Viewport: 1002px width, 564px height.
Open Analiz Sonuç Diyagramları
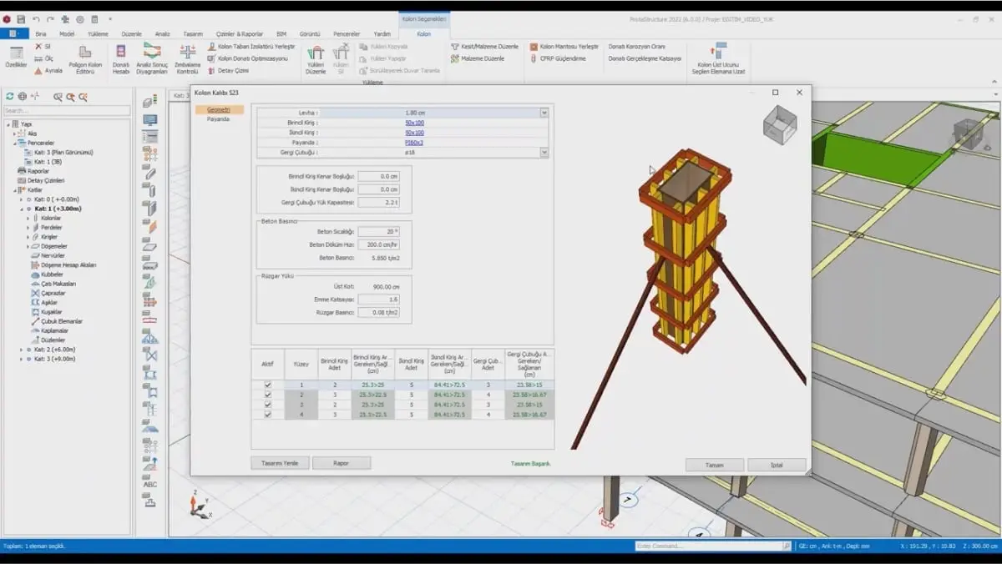pos(152,57)
